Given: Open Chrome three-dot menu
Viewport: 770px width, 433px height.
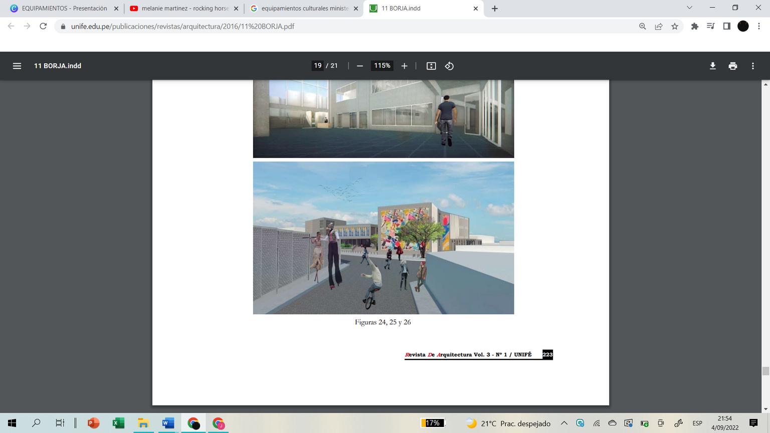Looking at the screenshot, I should click(759, 26).
